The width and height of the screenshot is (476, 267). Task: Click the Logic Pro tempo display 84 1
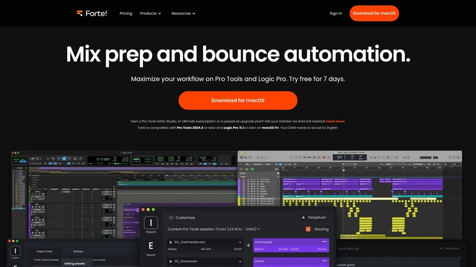tap(341, 157)
